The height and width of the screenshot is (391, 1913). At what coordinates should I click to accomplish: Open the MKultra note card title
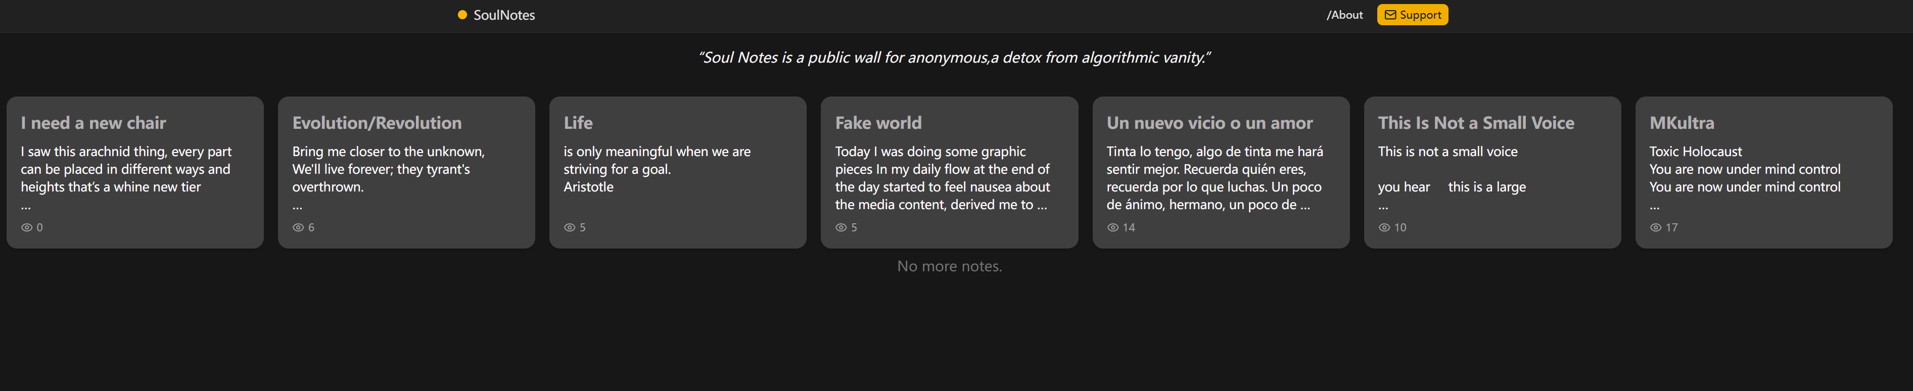[x=1682, y=123]
